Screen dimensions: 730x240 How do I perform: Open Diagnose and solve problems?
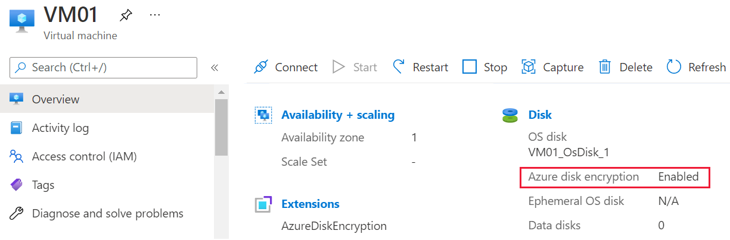107,213
